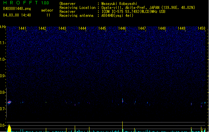Click the 1.0 kHz frequency label

pyautogui.click(x=3, y=59)
